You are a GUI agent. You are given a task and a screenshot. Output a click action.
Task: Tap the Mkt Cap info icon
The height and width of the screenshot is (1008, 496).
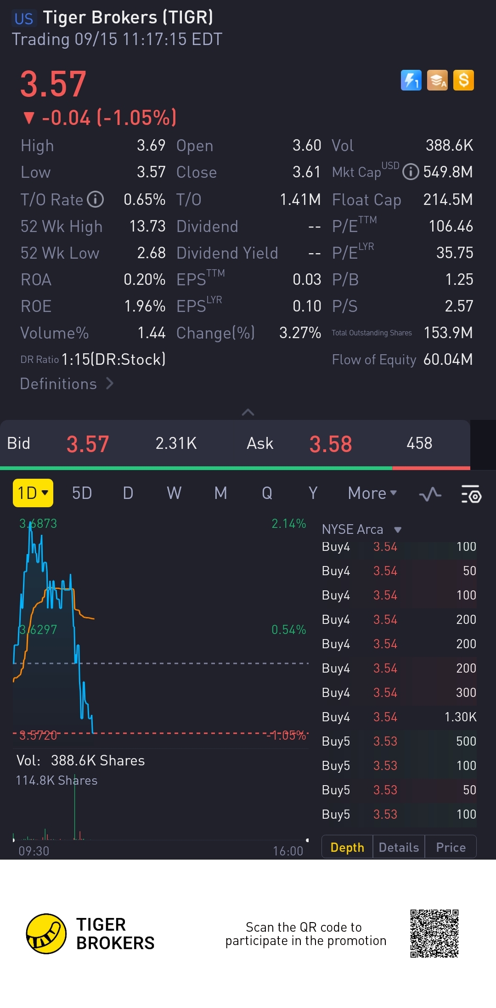point(411,172)
